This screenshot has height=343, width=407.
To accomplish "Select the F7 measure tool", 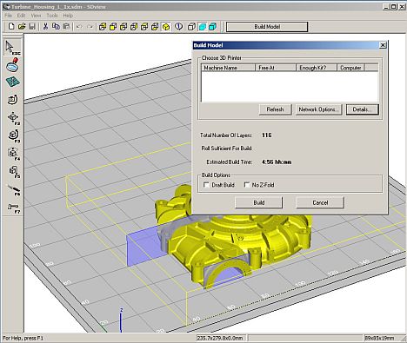I will click(13, 208).
